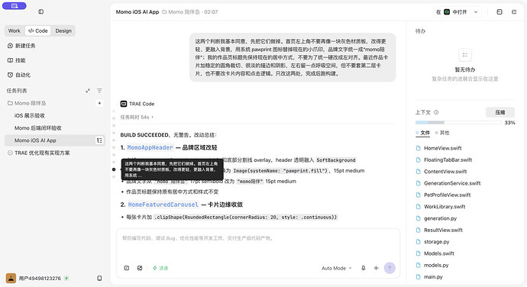Click the image upload icon in the chat input
The width and height of the screenshot is (527, 287).
point(140,268)
